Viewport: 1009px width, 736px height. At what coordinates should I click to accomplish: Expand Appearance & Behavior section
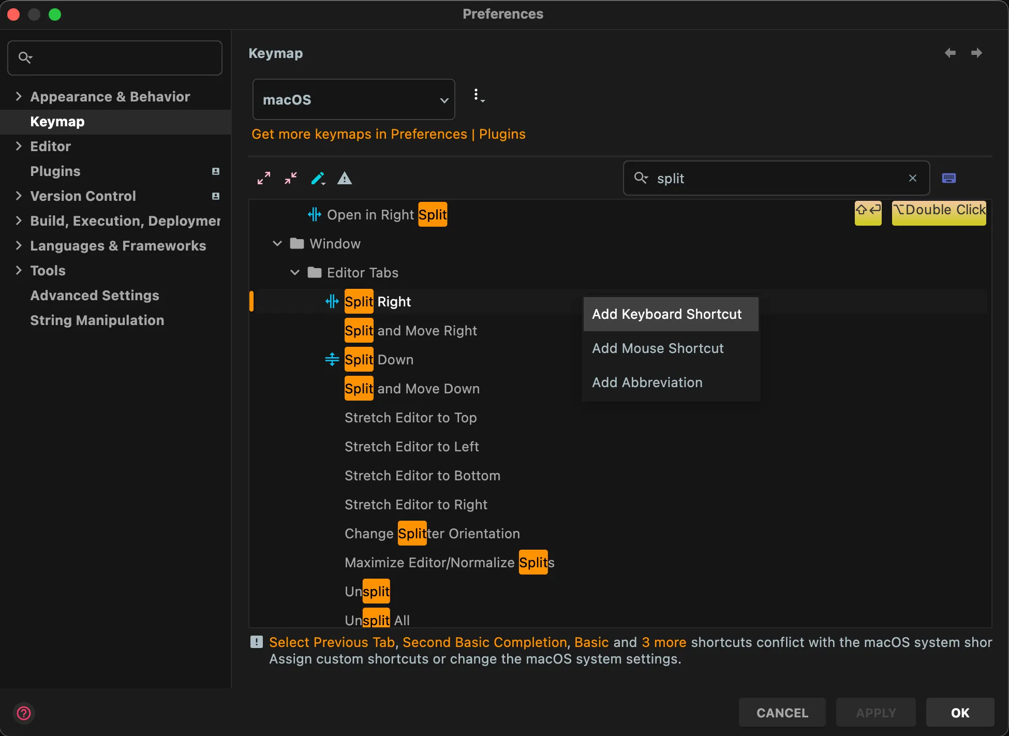pyautogui.click(x=19, y=96)
